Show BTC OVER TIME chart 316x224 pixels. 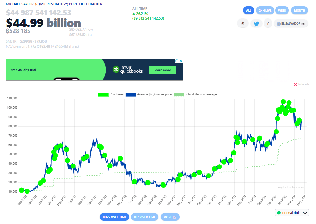(145, 217)
